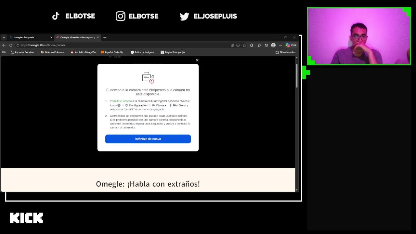Click the leftmost favorites bar icon
The height and width of the screenshot is (234, 416).
[x=4, y=52]
